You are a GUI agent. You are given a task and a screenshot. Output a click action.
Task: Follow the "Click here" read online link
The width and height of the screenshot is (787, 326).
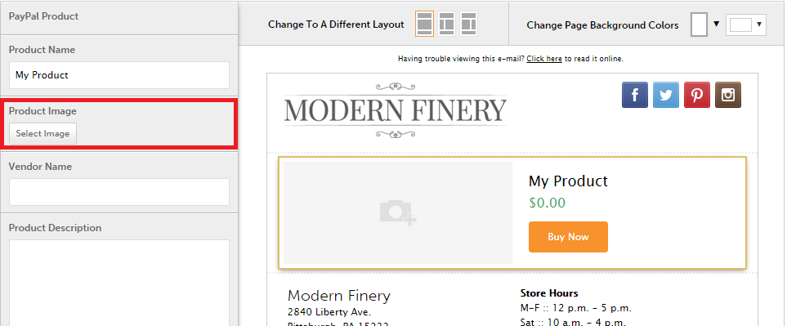(544, 59)
